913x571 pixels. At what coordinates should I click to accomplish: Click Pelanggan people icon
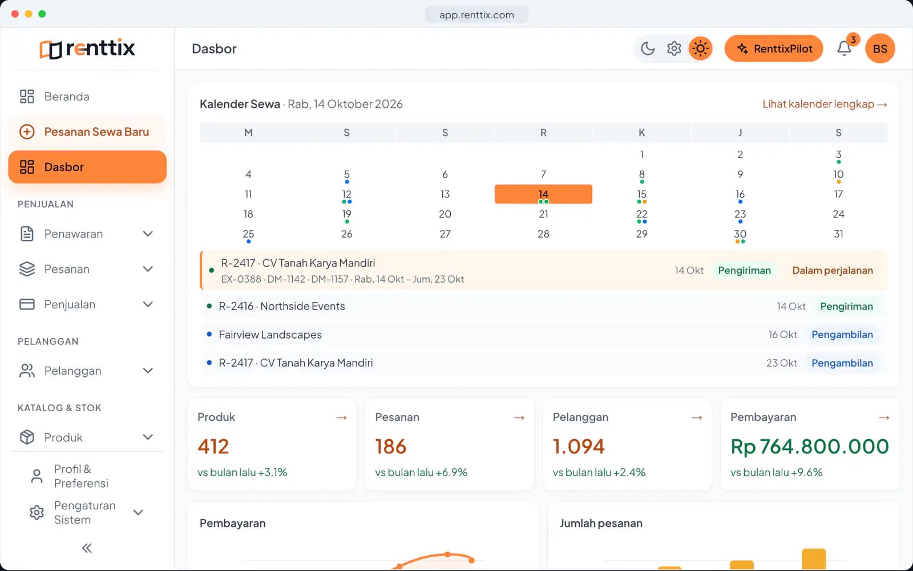27,371
